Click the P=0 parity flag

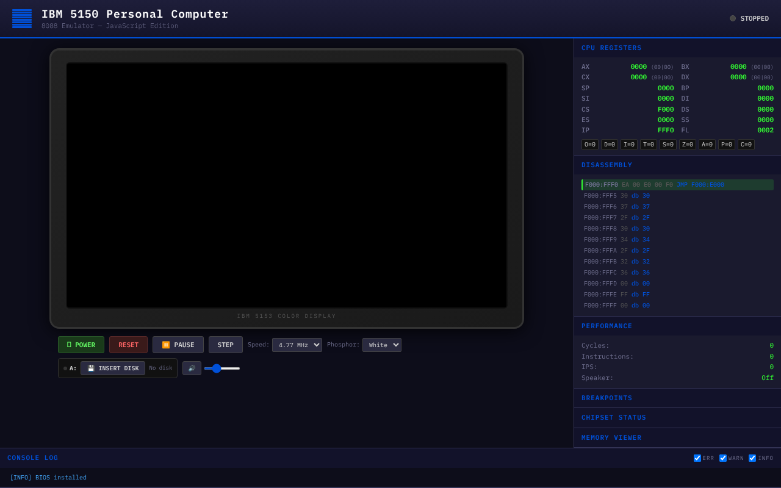[x=727, y=145]
